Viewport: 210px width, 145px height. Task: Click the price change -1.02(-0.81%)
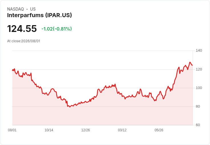coord(56,29)
